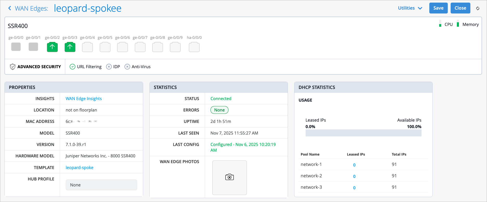Click the None errors badge

coord(219,110)
